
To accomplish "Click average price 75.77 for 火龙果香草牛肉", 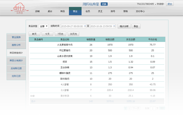I will pyautogui.click(x=152, y=45).
